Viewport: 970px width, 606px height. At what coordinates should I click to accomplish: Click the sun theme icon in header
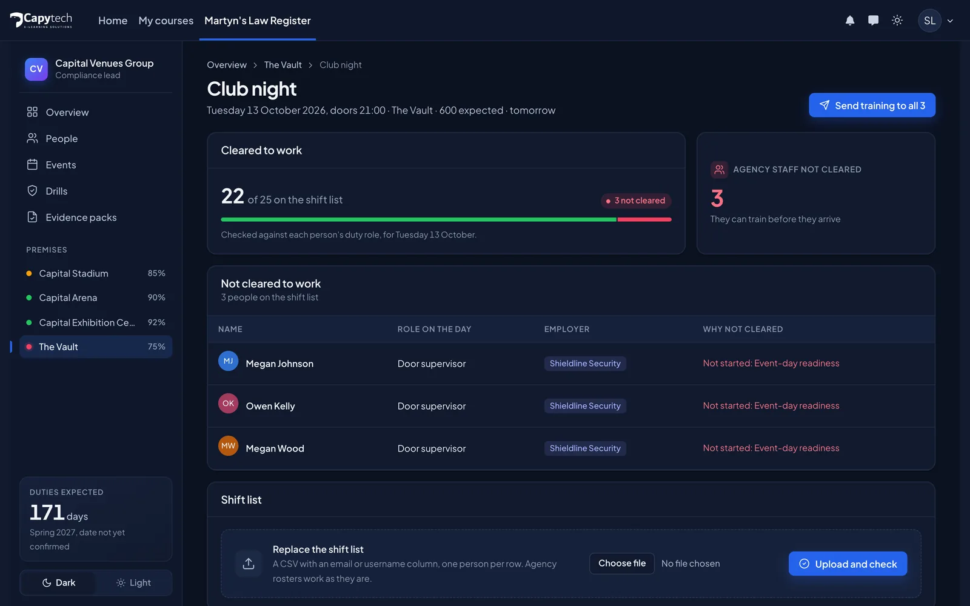(x=897, y=21)
